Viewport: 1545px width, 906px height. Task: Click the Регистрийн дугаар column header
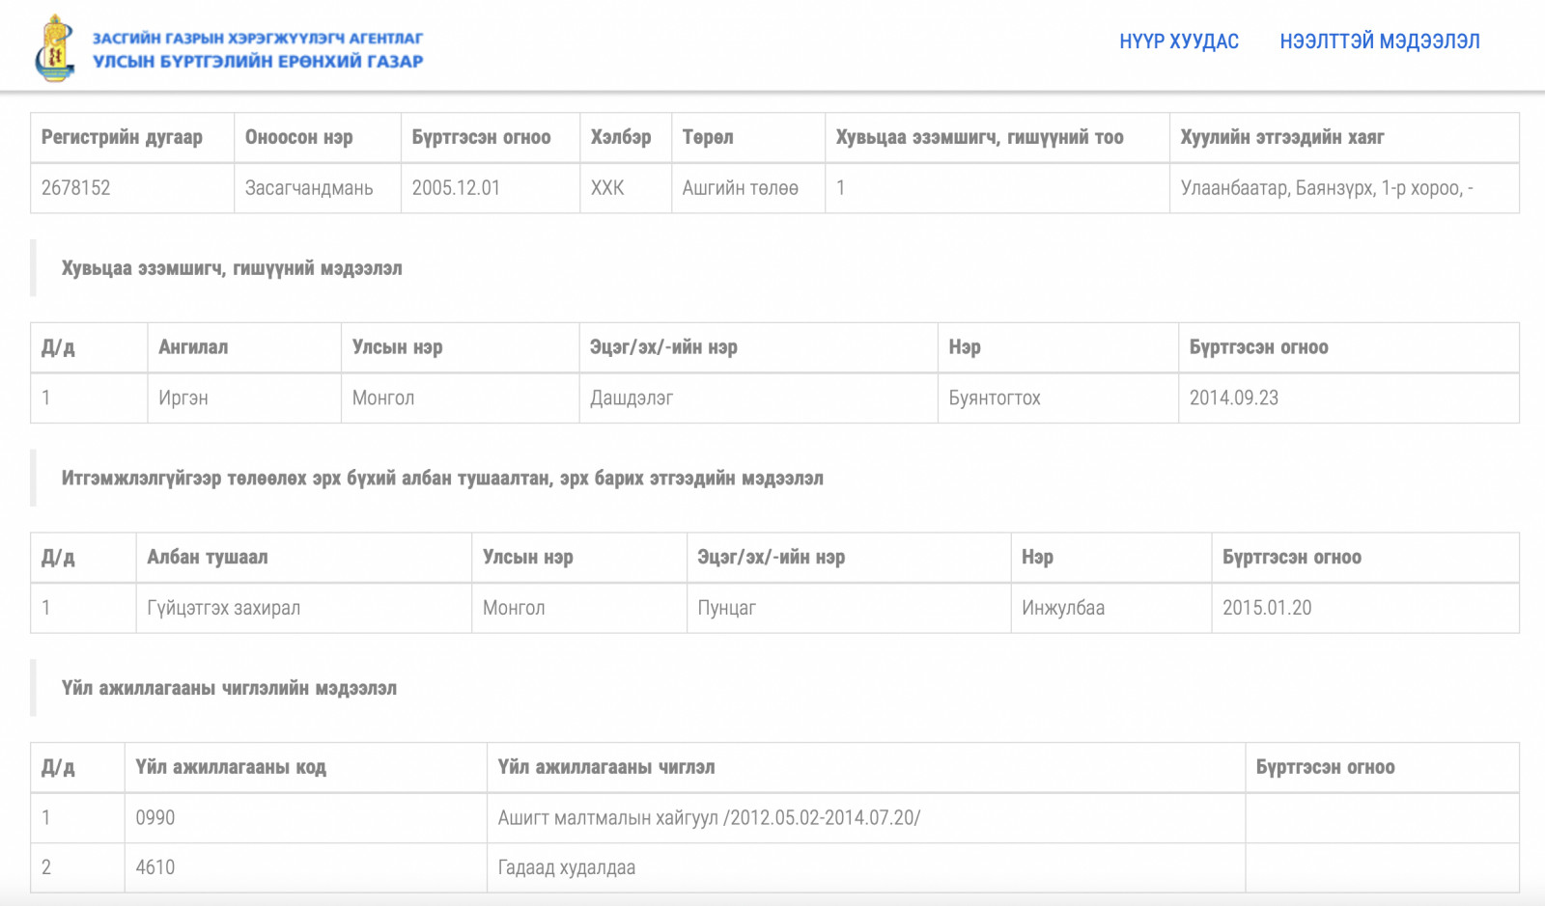pyautogui.click(x=122, y=137)
